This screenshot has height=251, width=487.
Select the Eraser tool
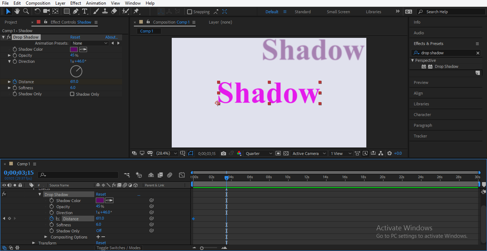pos(114,11)
